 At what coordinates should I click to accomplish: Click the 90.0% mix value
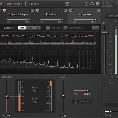click(x=87, y=94)
